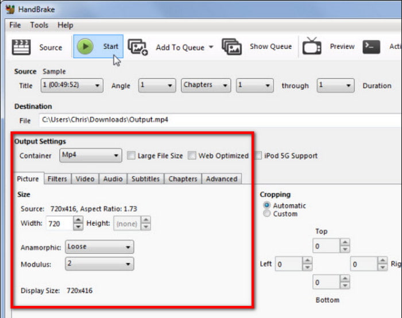Click the Sample source name text

(54, 72)
